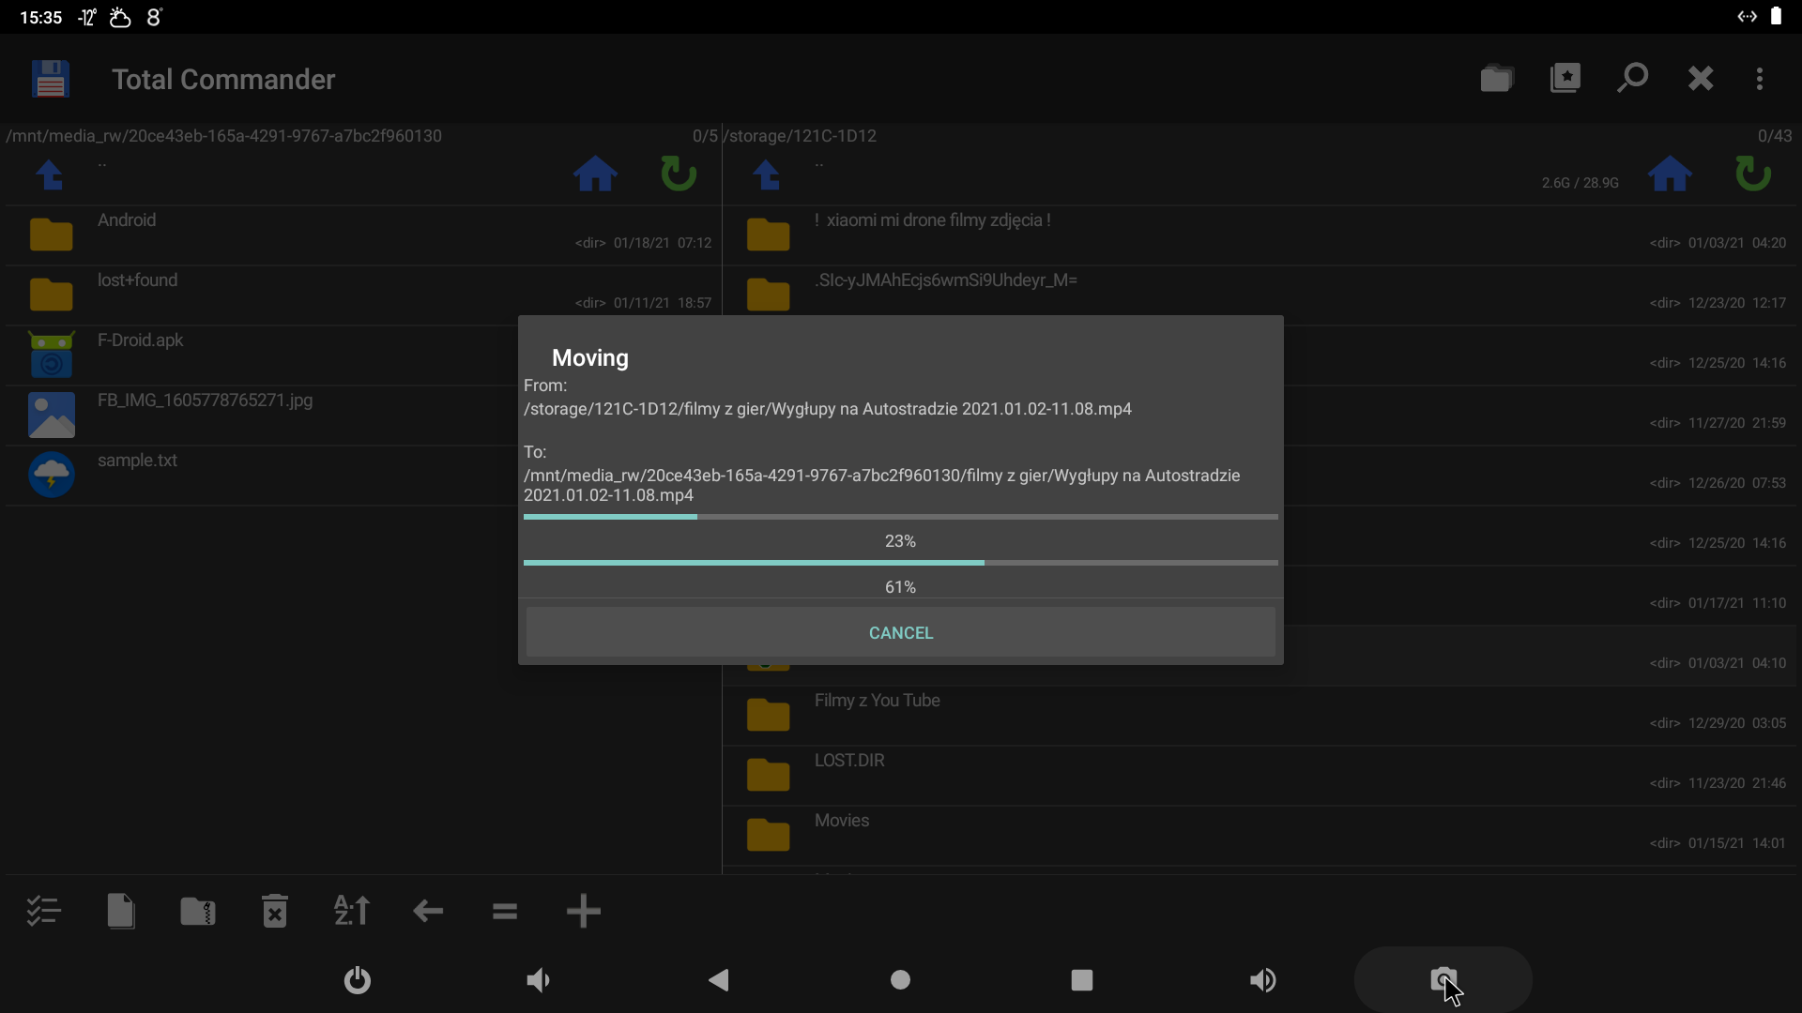Tap the back arrow in bottom toolbar

click(x=428, y=911)
